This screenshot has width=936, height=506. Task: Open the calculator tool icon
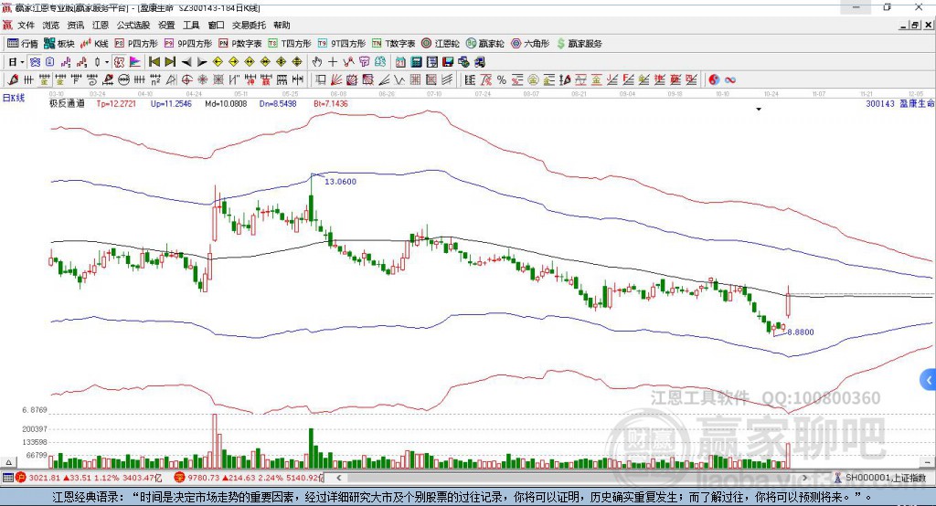coord(416,62)
